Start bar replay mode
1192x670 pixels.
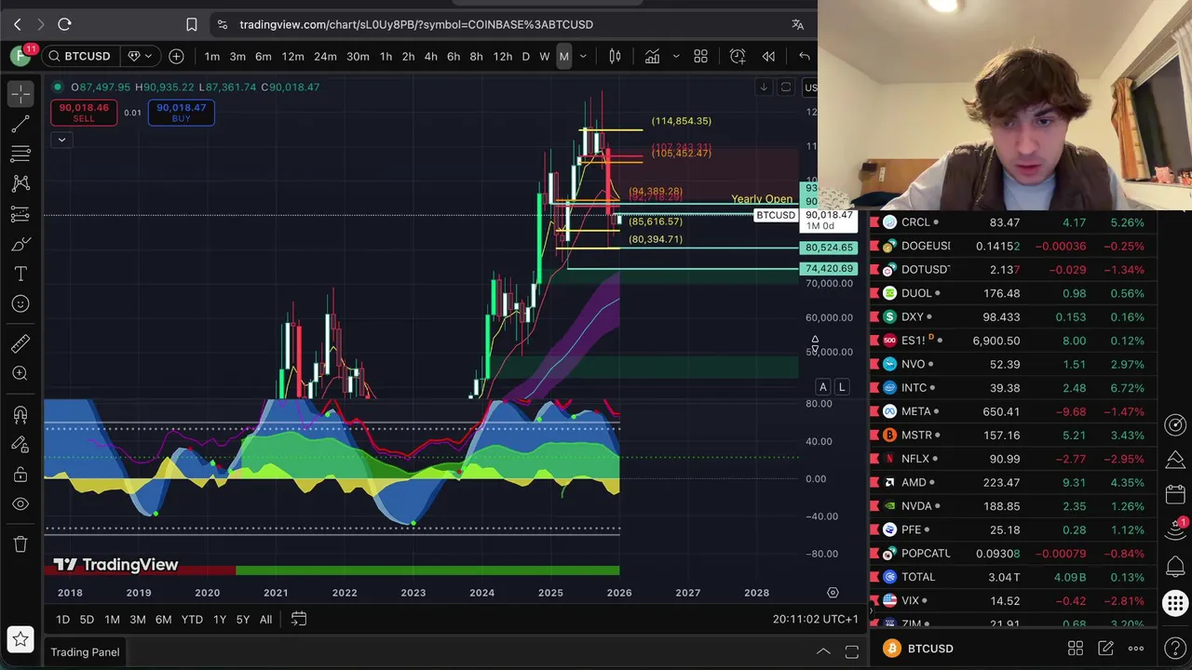point(768,57)
